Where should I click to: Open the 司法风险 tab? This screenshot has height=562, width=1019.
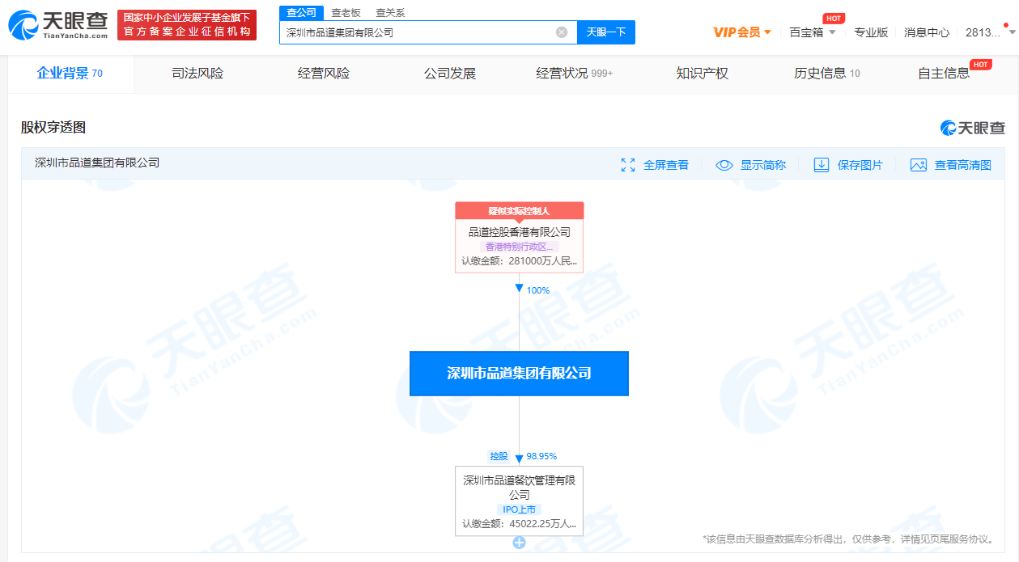[197, 74]
